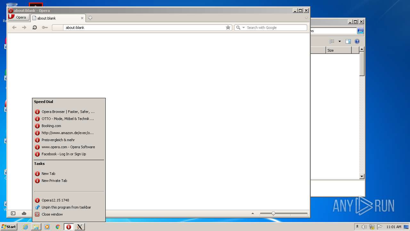Select Unpin this program from taskbar
Image resolution: width=410 pixels, height=231 pixels.
point(69,207)
